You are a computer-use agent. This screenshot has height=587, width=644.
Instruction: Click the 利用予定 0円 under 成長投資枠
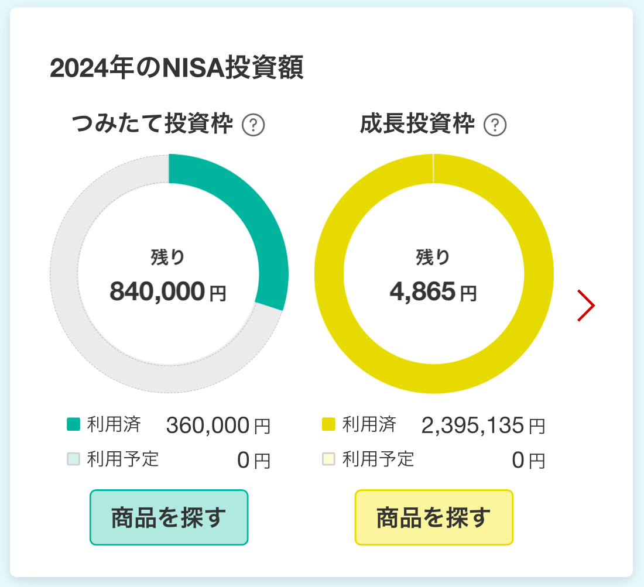pos(529,460)
